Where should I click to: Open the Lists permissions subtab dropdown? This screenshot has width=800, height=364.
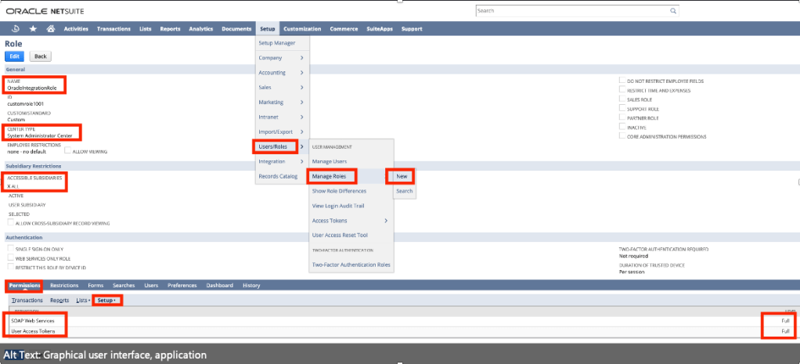click(82, 300)
